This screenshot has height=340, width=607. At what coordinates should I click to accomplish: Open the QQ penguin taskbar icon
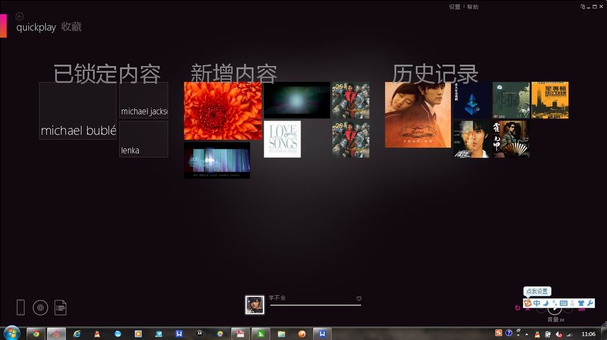pyautogui.click(x=97, y=334)
